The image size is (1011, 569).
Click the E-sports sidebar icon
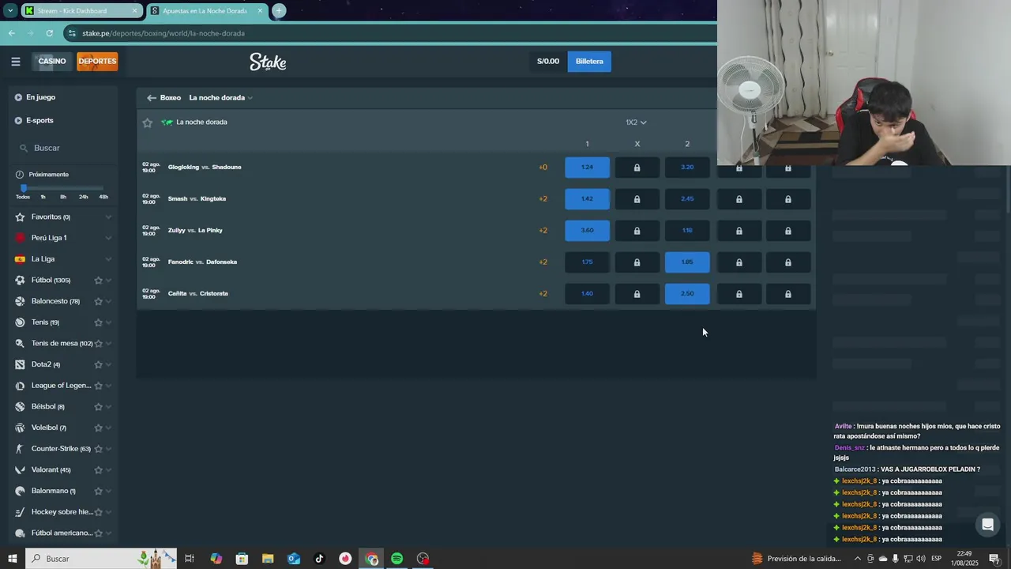coord(18,121)
